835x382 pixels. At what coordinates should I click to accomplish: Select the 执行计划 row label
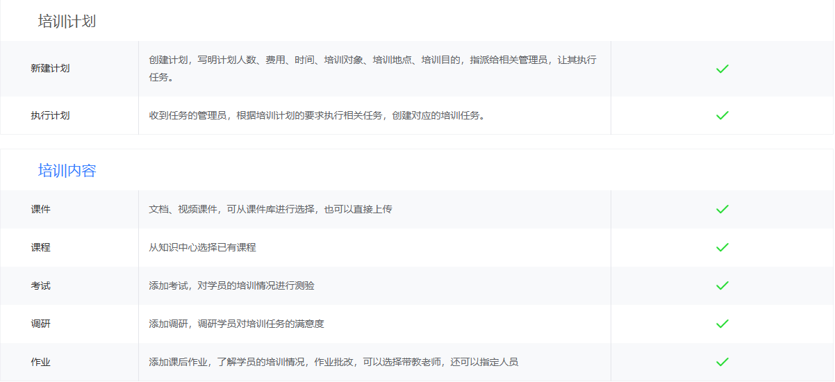click(50, 115)
